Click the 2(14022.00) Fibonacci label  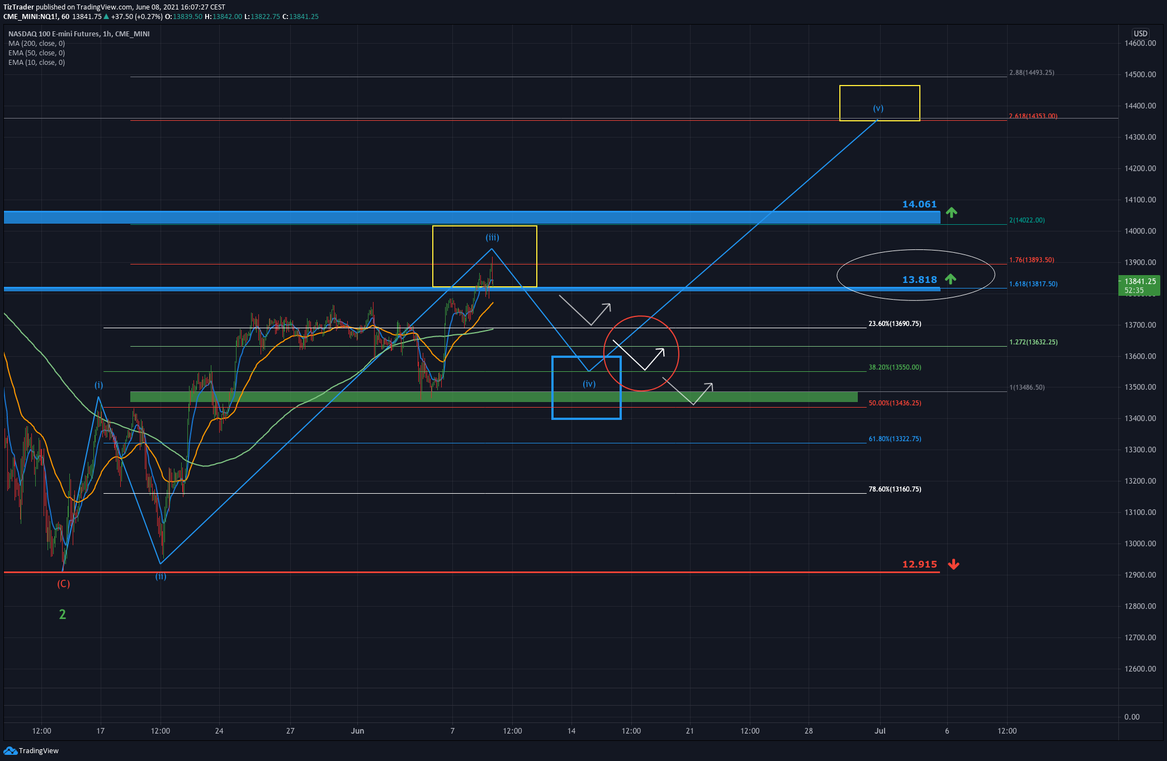pyautogui.click(x=1027, y=220)
